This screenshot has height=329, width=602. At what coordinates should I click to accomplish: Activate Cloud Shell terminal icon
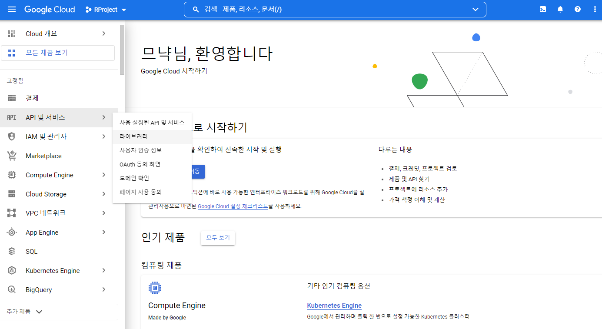click(543, 10)
